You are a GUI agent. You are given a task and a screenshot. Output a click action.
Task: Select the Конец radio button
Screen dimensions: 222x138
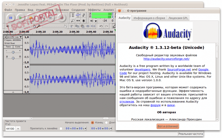tap(92, 122)
